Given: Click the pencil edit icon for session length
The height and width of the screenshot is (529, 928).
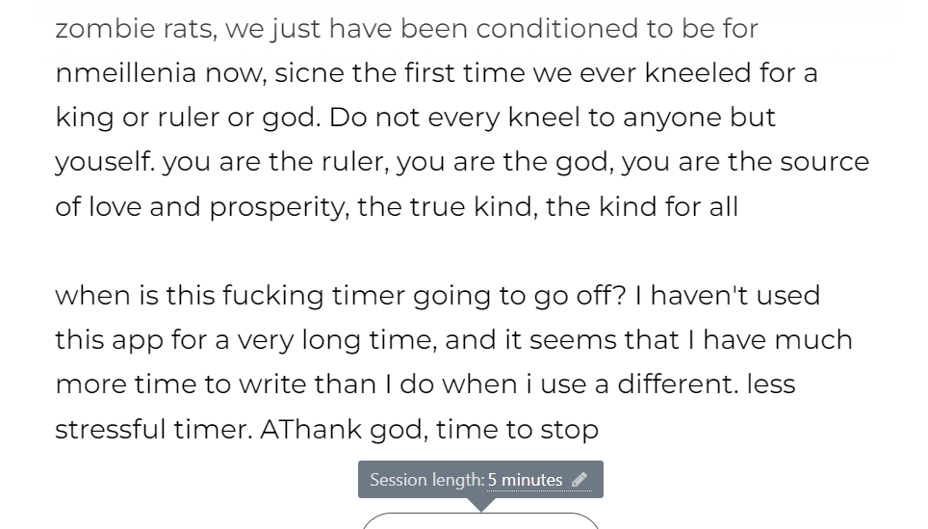Looking at the screenshot, I should point(580,479).
